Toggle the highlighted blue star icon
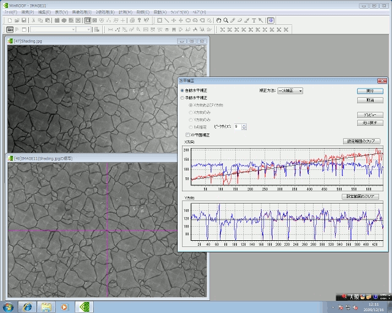The height and width of the screenshot is (313, 392). click(x=271, y=20)
